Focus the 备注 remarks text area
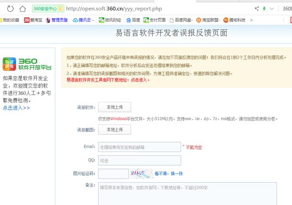This screenshot has height=205, width=292. [188, 194]
